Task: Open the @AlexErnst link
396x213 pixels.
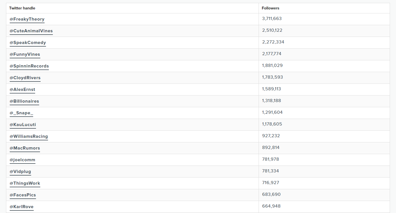Action: coord(22,89)
